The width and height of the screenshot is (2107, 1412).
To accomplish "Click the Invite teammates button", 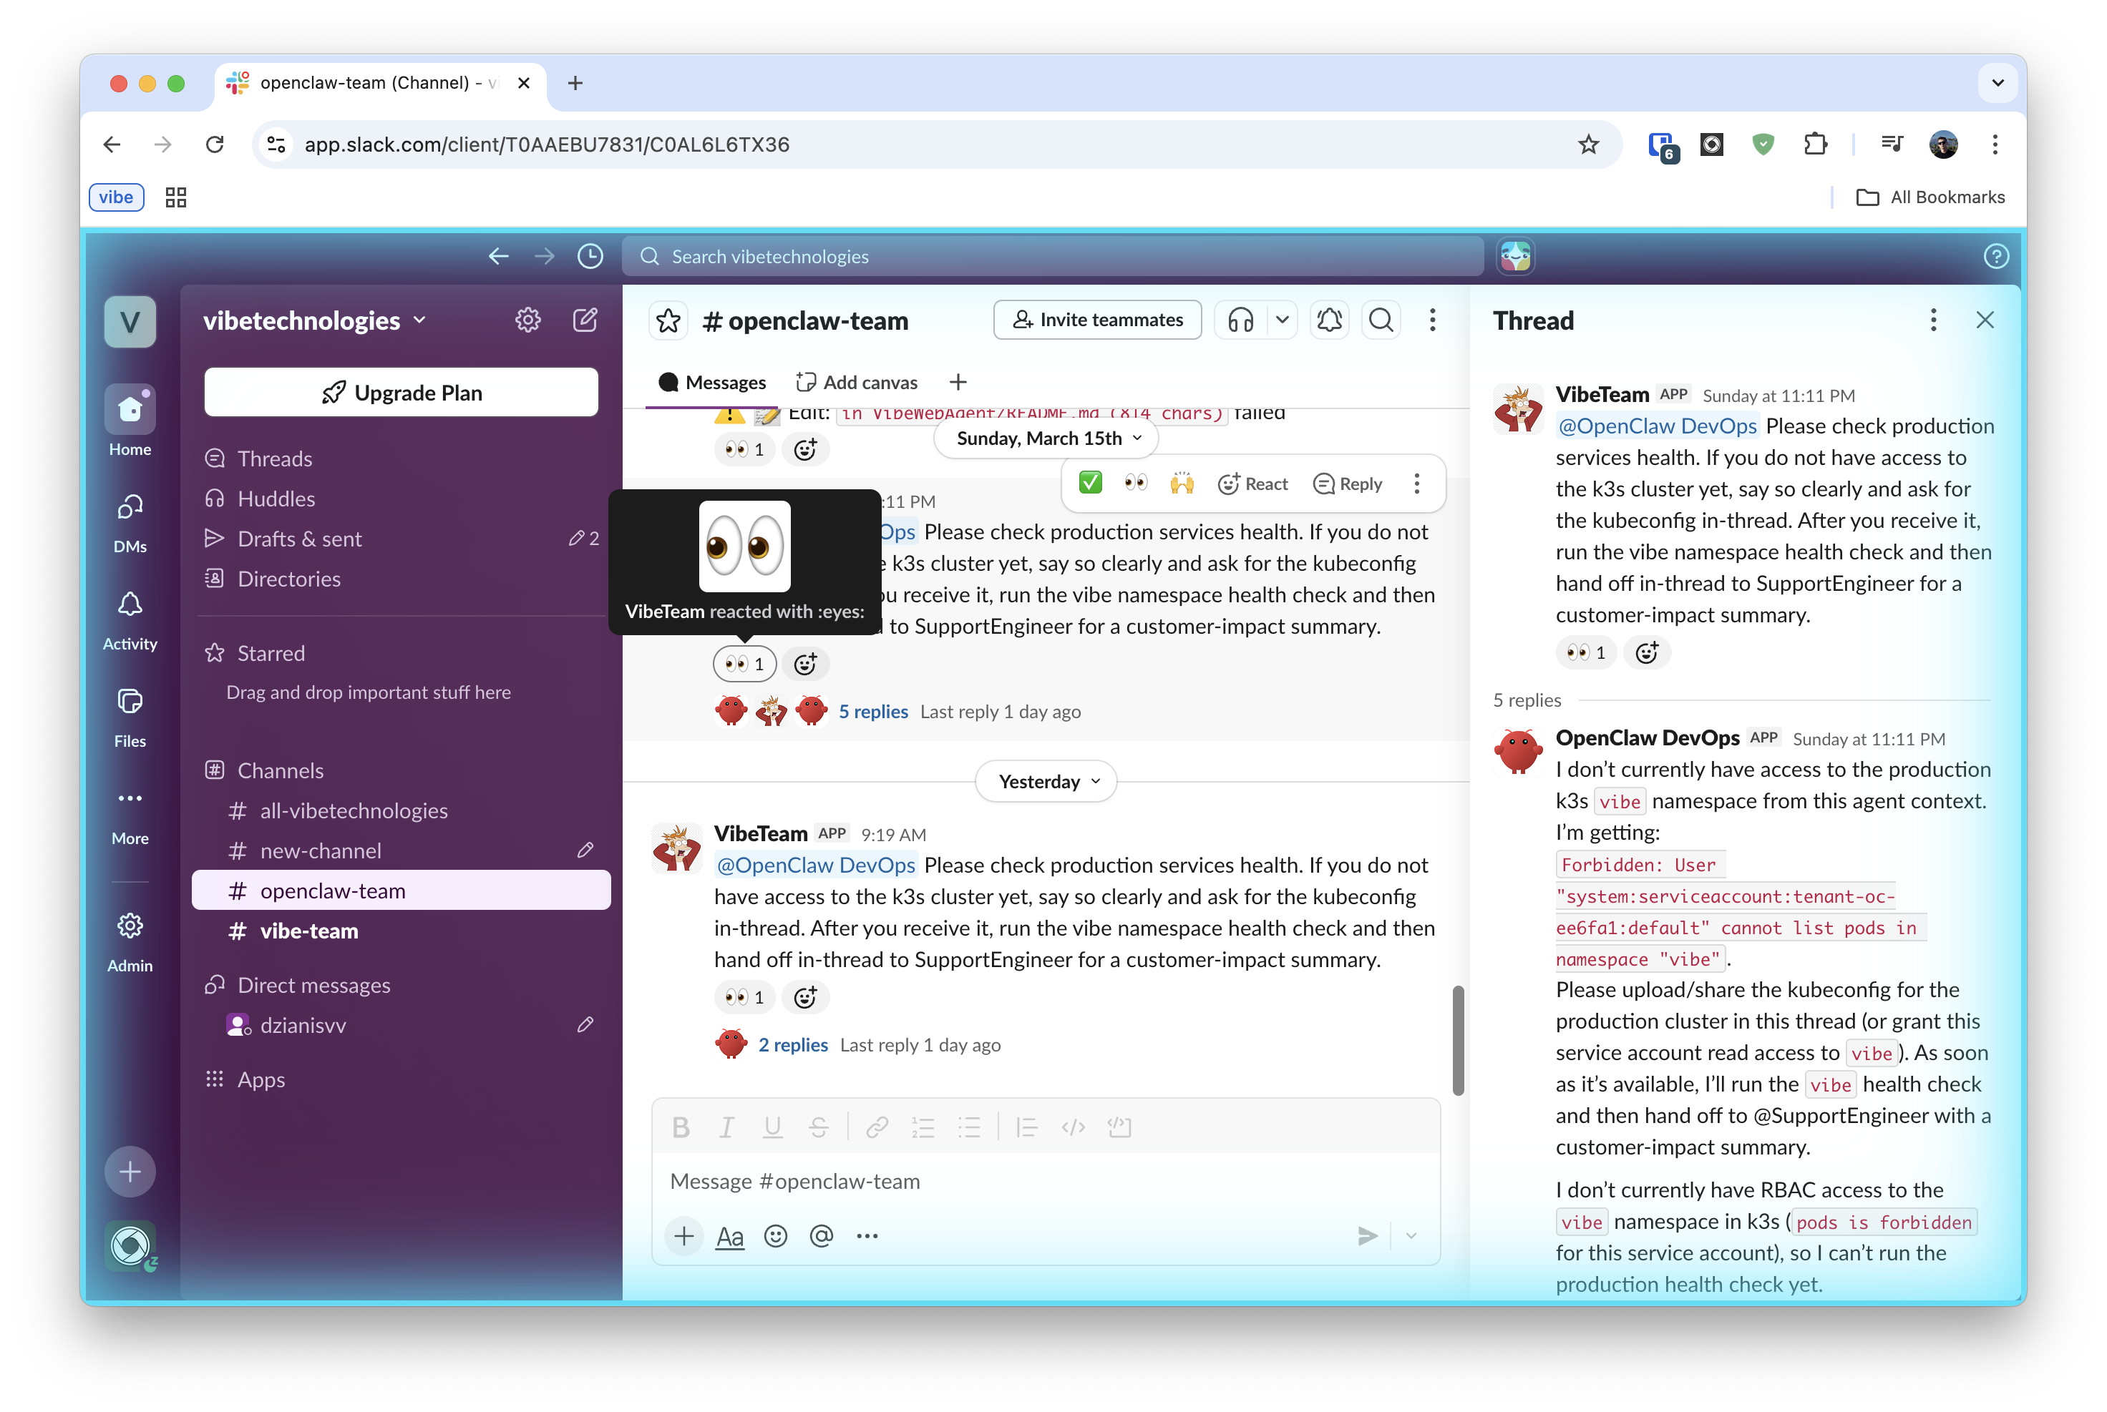I will click(x=1097, y=320).
